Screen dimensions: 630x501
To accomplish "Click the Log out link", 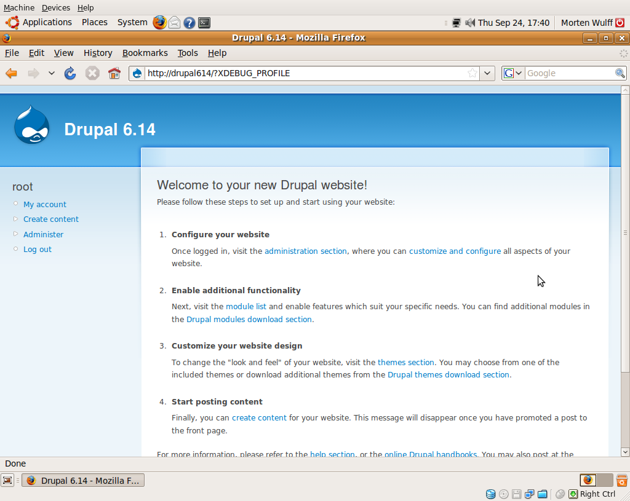I will coord(38,250).
